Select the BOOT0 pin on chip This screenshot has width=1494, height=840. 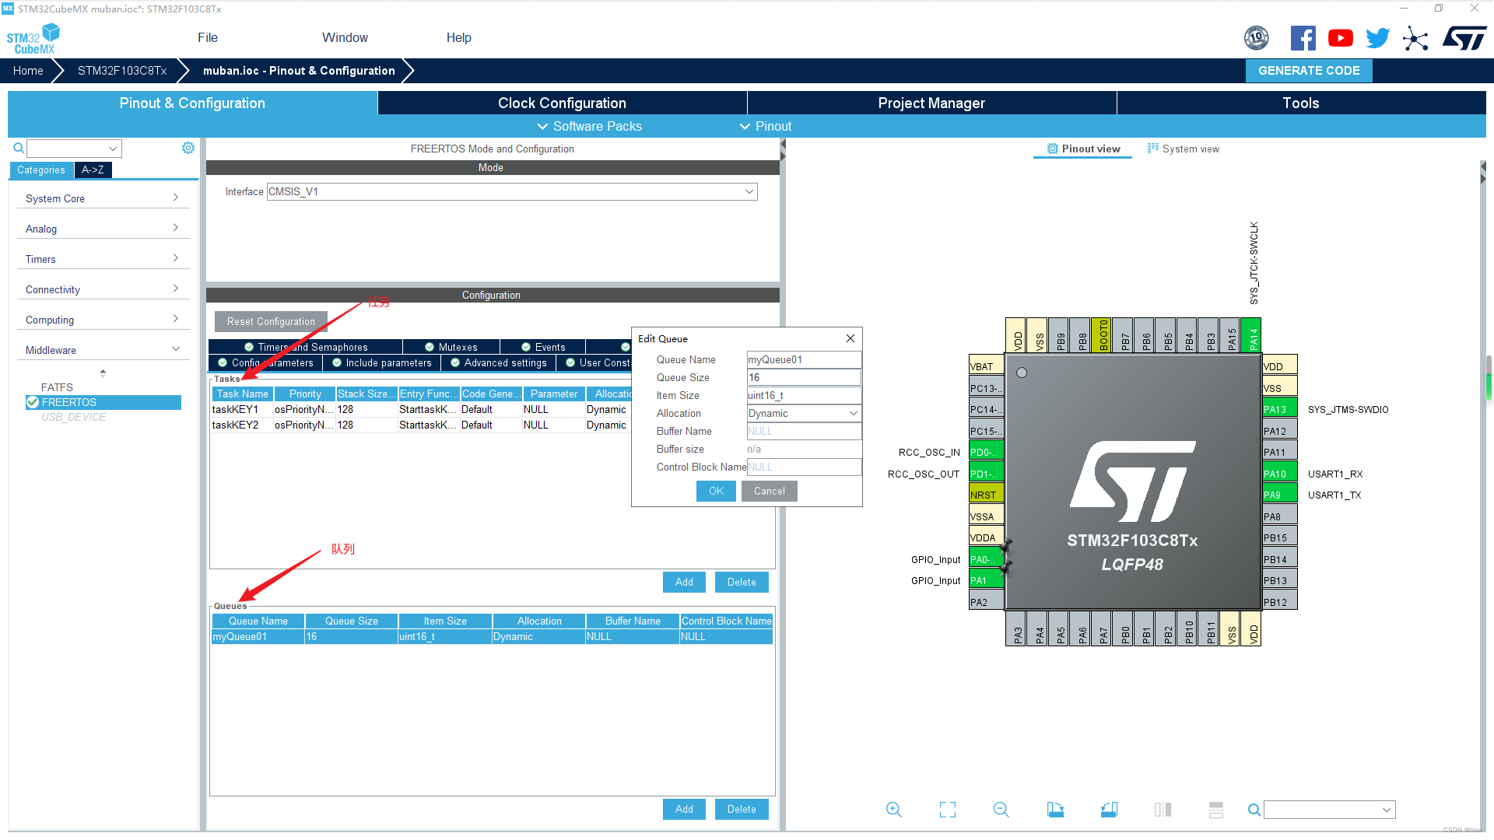(x=1102, y=335)
